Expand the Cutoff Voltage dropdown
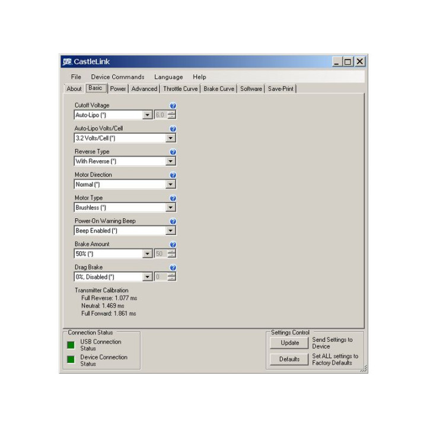This screenshot has width=427, height=427. (147, 115)
